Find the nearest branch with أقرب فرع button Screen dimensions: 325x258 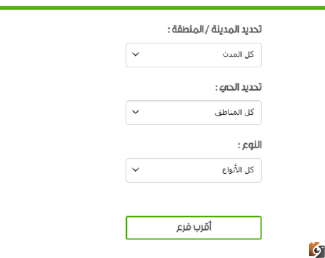pyautogui.click(x=193, y=228)
